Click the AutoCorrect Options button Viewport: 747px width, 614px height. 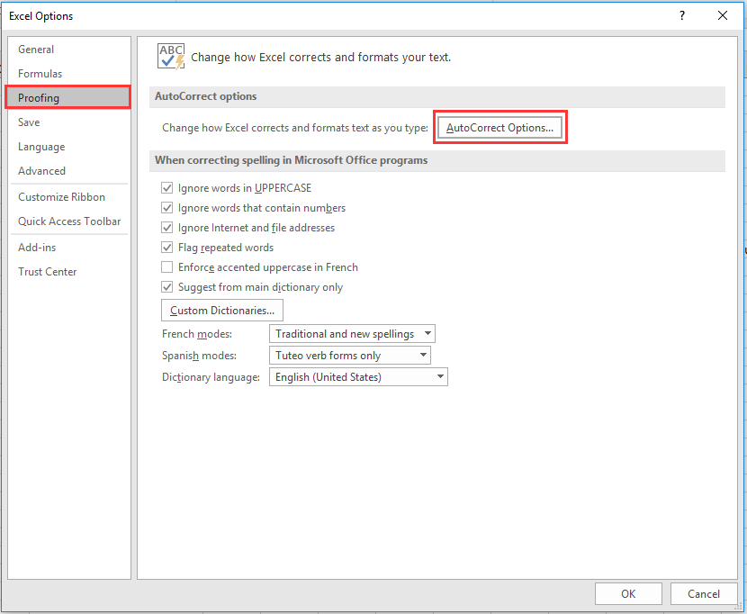click(x=500, y=128)
